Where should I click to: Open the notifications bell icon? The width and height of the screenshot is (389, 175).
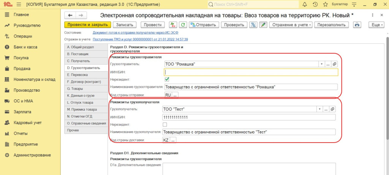pos(305,5)
